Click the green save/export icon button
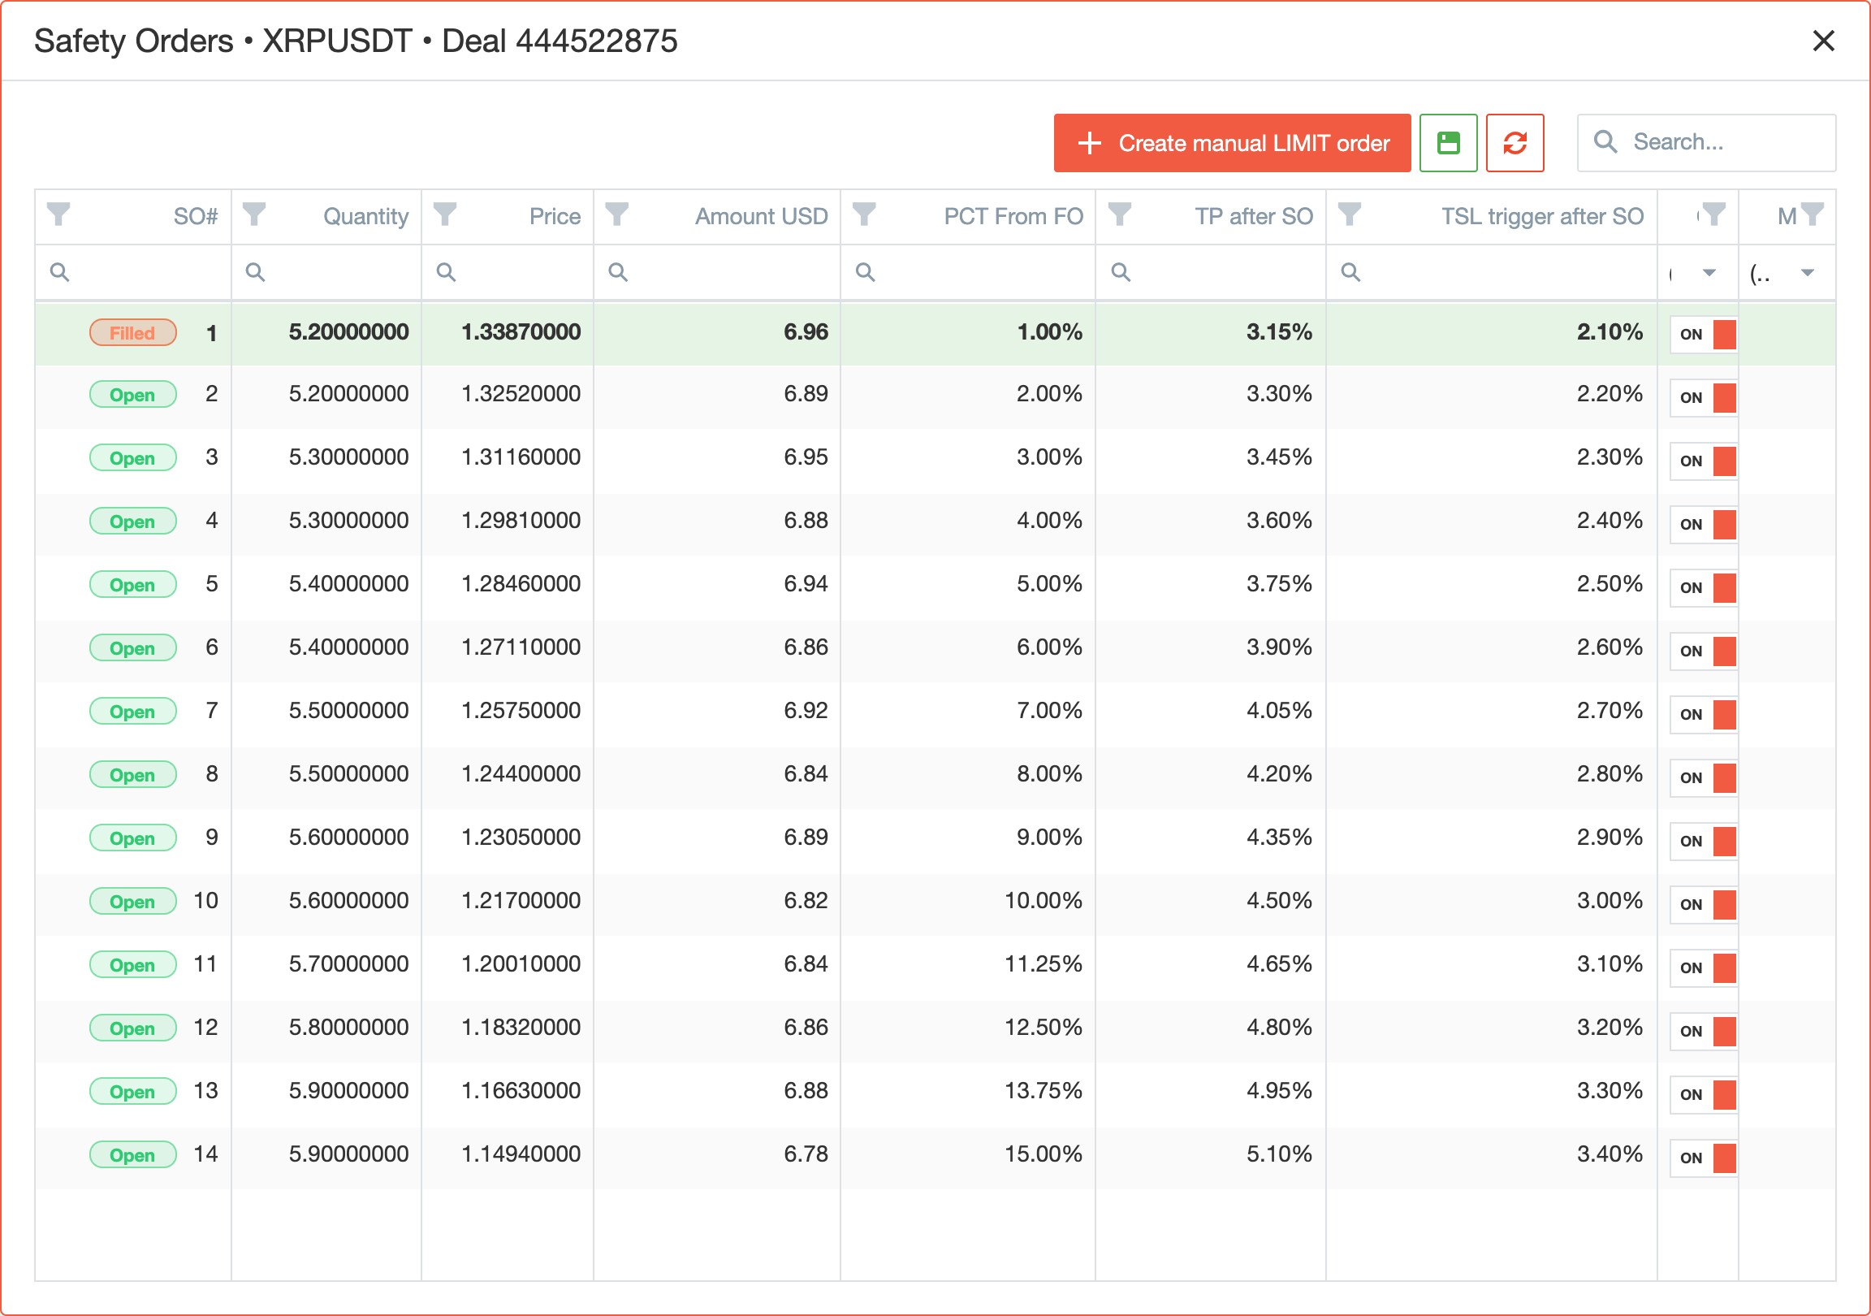 [x=1448, y=143]
